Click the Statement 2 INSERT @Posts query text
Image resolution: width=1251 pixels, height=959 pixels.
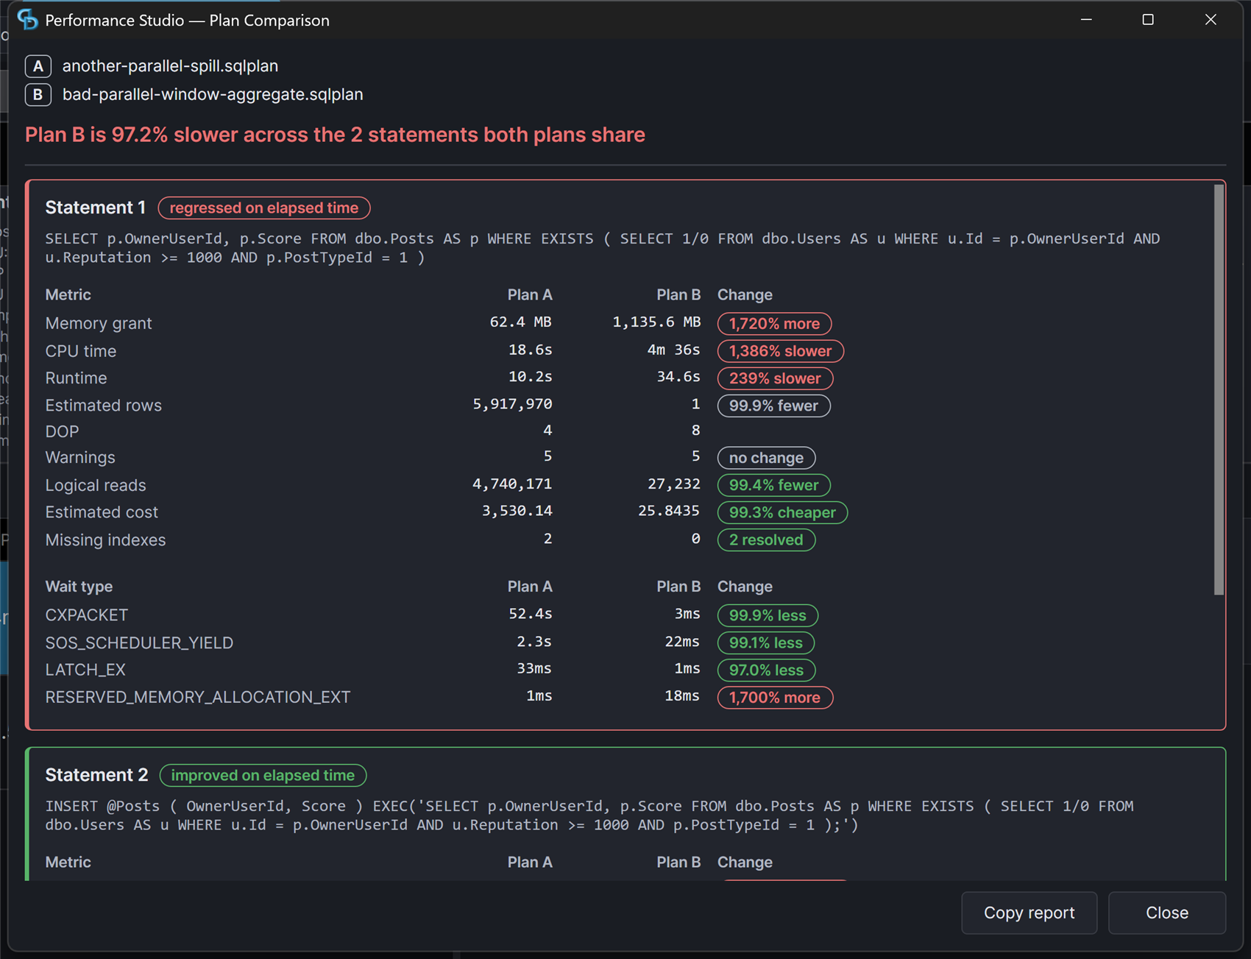589,815
